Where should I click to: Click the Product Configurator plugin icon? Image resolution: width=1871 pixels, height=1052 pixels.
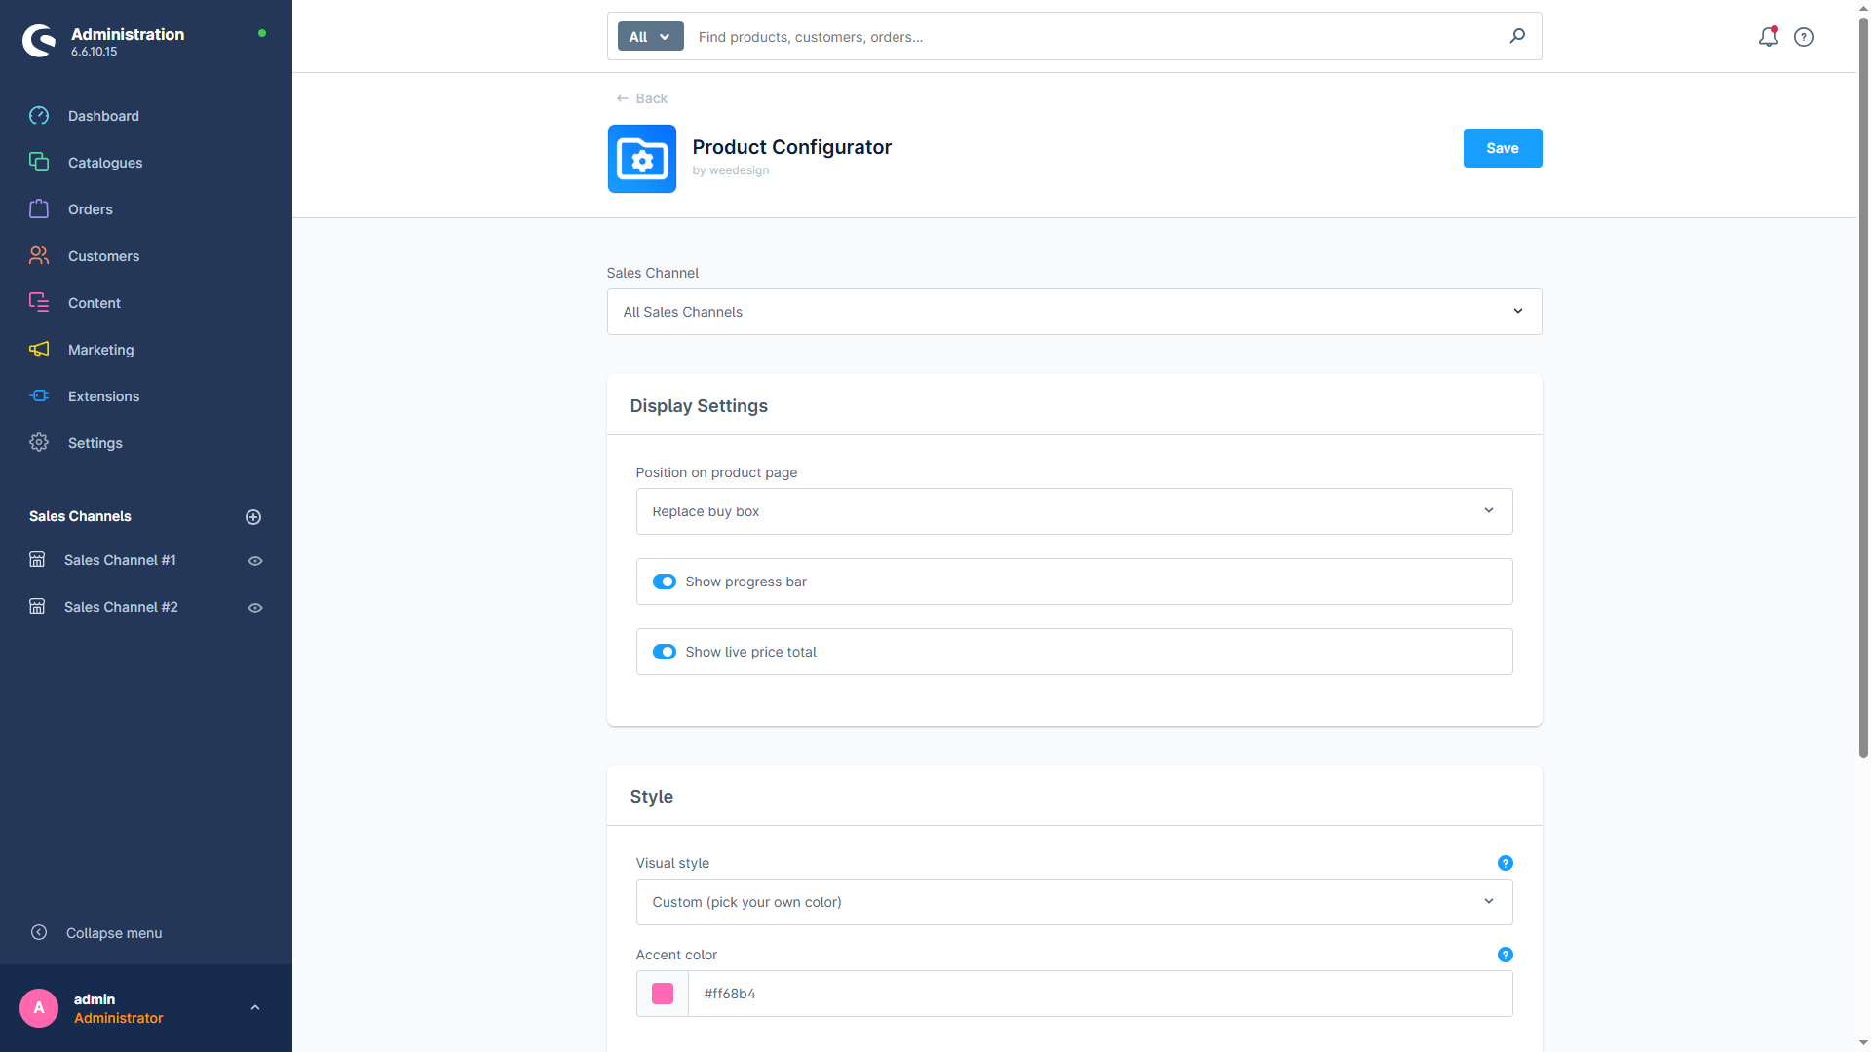642,159
